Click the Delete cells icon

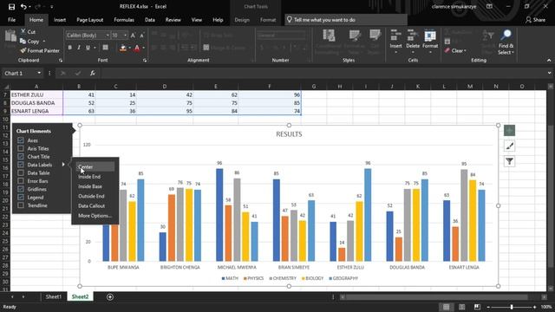coord(413,36)
